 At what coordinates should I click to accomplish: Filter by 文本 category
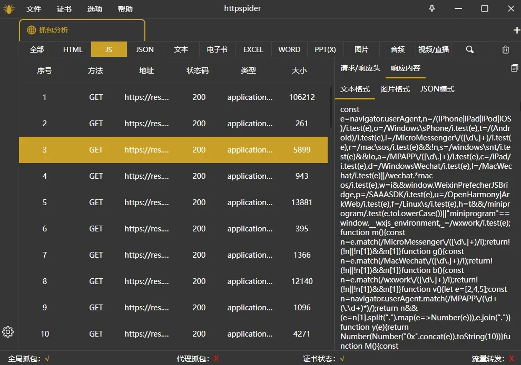[181, 49]
